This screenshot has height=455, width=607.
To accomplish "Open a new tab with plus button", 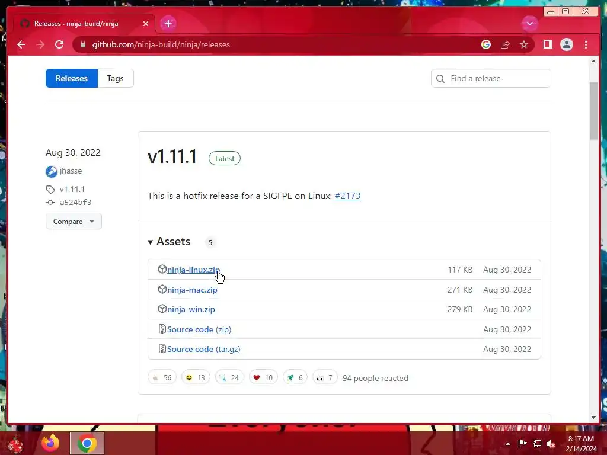I will click(x=168, y=24).
